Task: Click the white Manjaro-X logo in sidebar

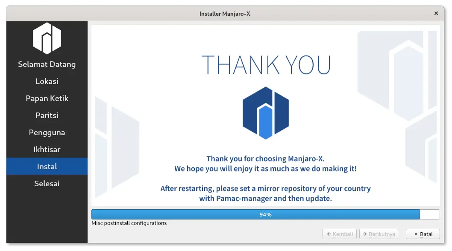Action: pyautogui.click(x=47, y=38)
